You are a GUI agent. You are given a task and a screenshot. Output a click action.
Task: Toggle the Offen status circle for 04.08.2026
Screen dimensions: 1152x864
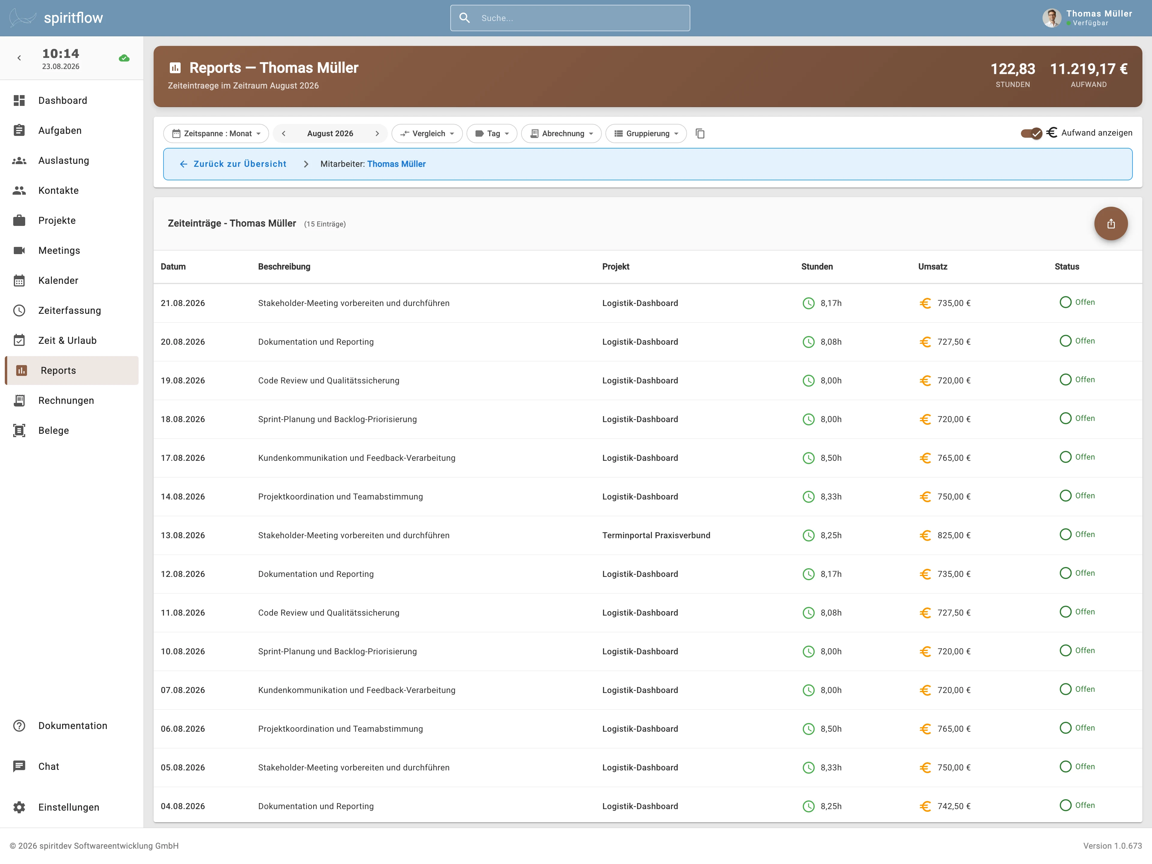tap(1066, 805)
